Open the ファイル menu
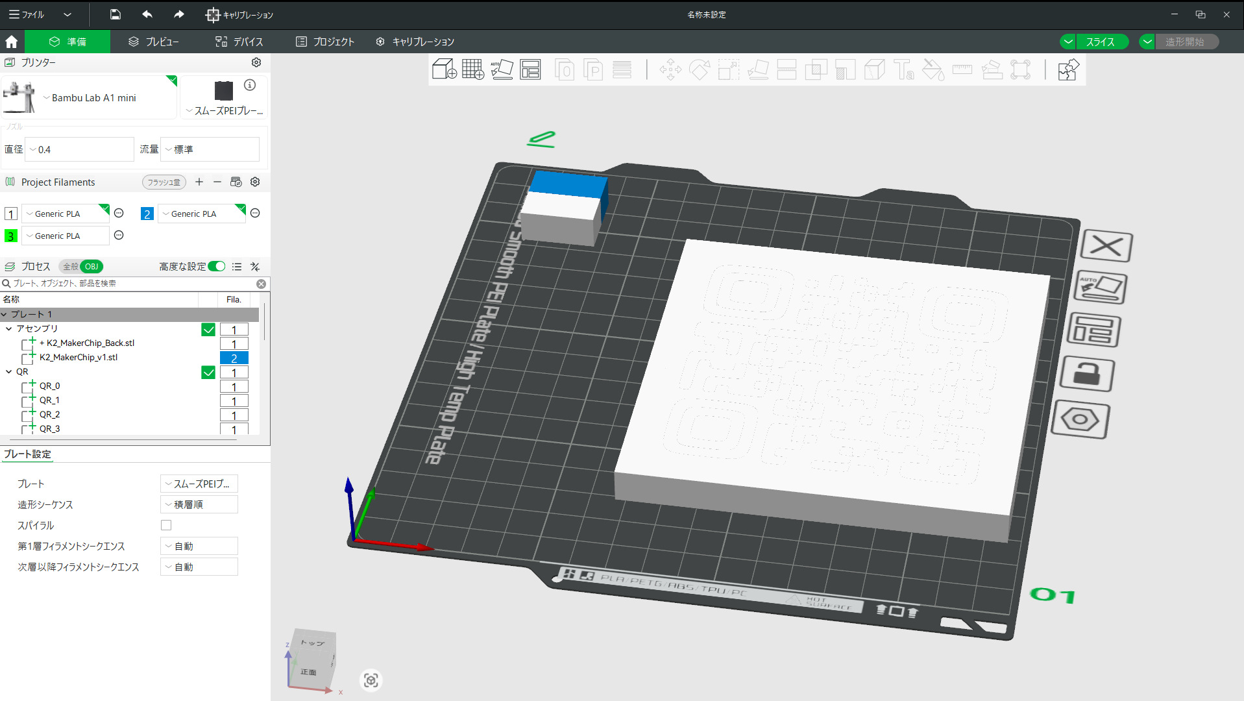 pyautogui.click(x=27, y=14)
